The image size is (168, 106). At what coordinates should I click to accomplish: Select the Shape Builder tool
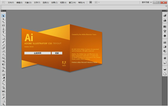click(3, 68)
